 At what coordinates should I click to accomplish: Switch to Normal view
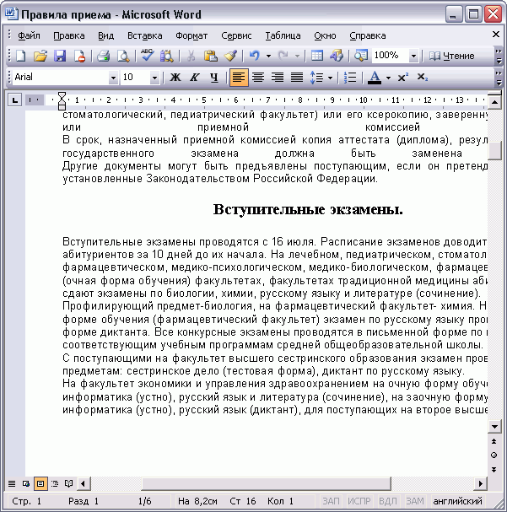pyautogui.click(x=12, y=483)
